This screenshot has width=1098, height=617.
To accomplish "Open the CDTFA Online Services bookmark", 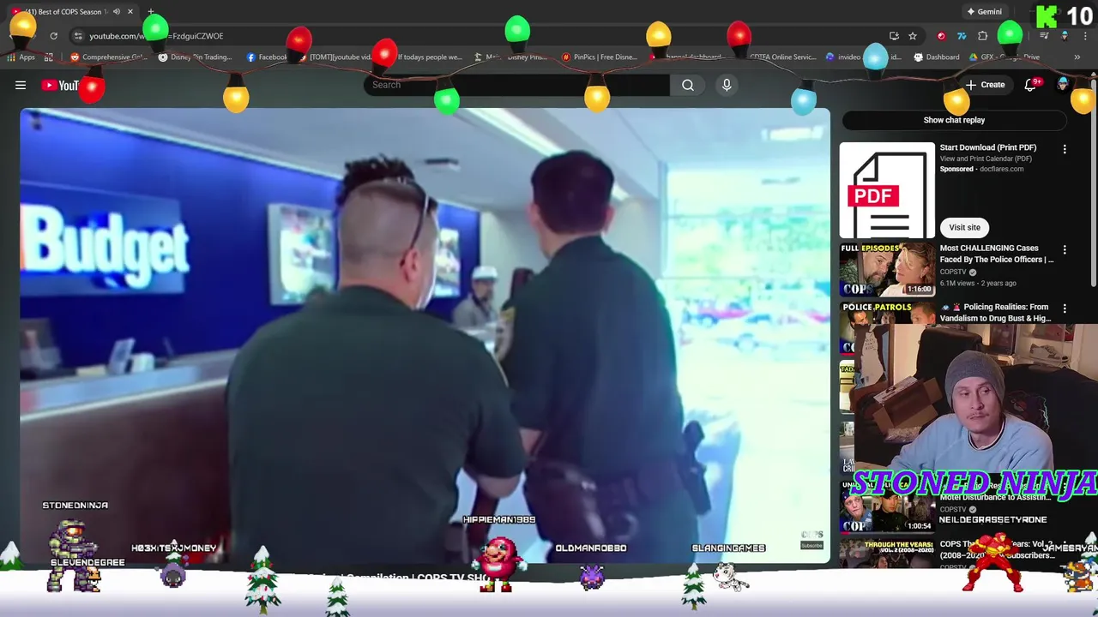I will (x=782, y=57).
